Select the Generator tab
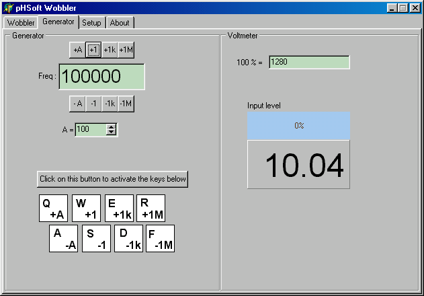The image size is (424, 296). click(x=58, y=22)
